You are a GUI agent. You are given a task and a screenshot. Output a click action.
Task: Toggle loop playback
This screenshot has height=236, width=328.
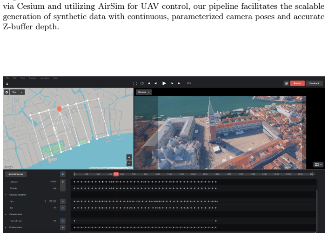pos(142,83)
